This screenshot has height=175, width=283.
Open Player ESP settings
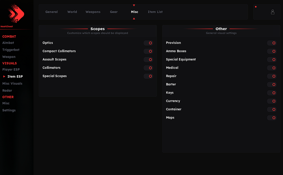point(11,69)
